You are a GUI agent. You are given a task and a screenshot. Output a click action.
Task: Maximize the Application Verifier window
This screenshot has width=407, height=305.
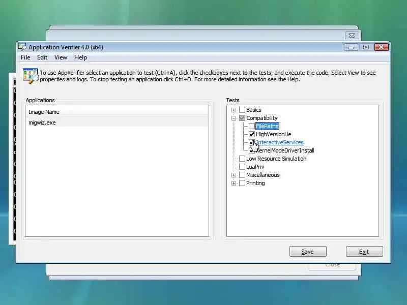[x=366, y=47]
